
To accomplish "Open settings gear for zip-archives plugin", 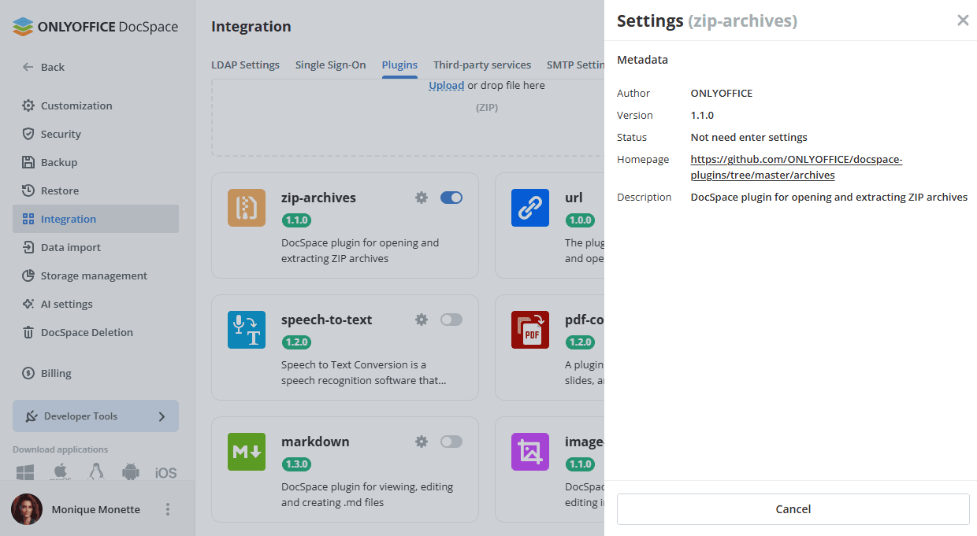I will (x=422, y=198).
